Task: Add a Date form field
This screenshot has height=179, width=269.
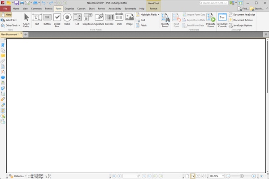Action: coord(119,19)
